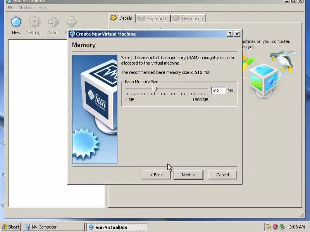
Task: Switch to the Details tab
Action: [x=122, y=18]
